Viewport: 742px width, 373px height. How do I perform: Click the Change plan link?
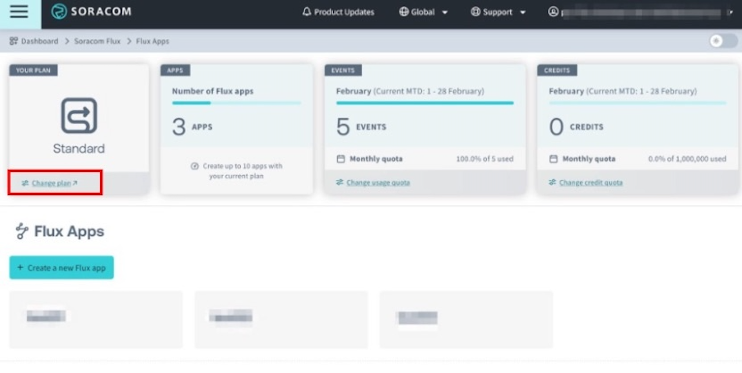point(52,183)
